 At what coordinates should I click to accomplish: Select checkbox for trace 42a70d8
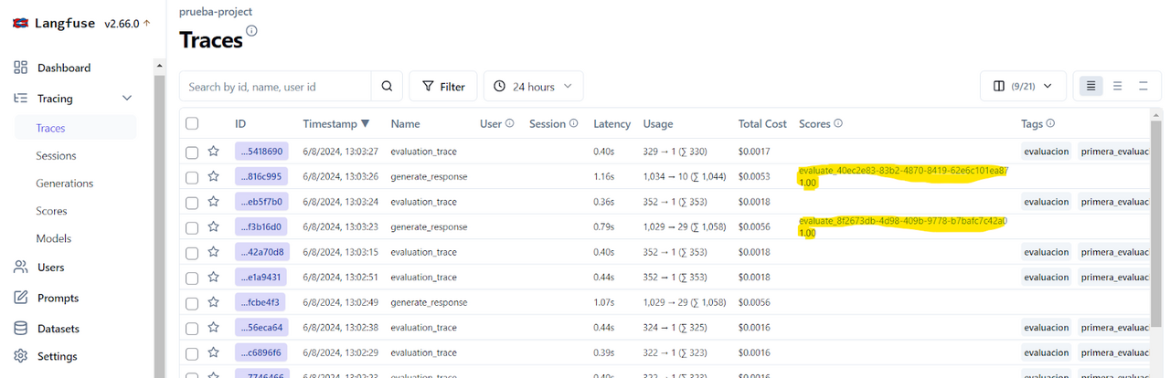click(192, 252)
